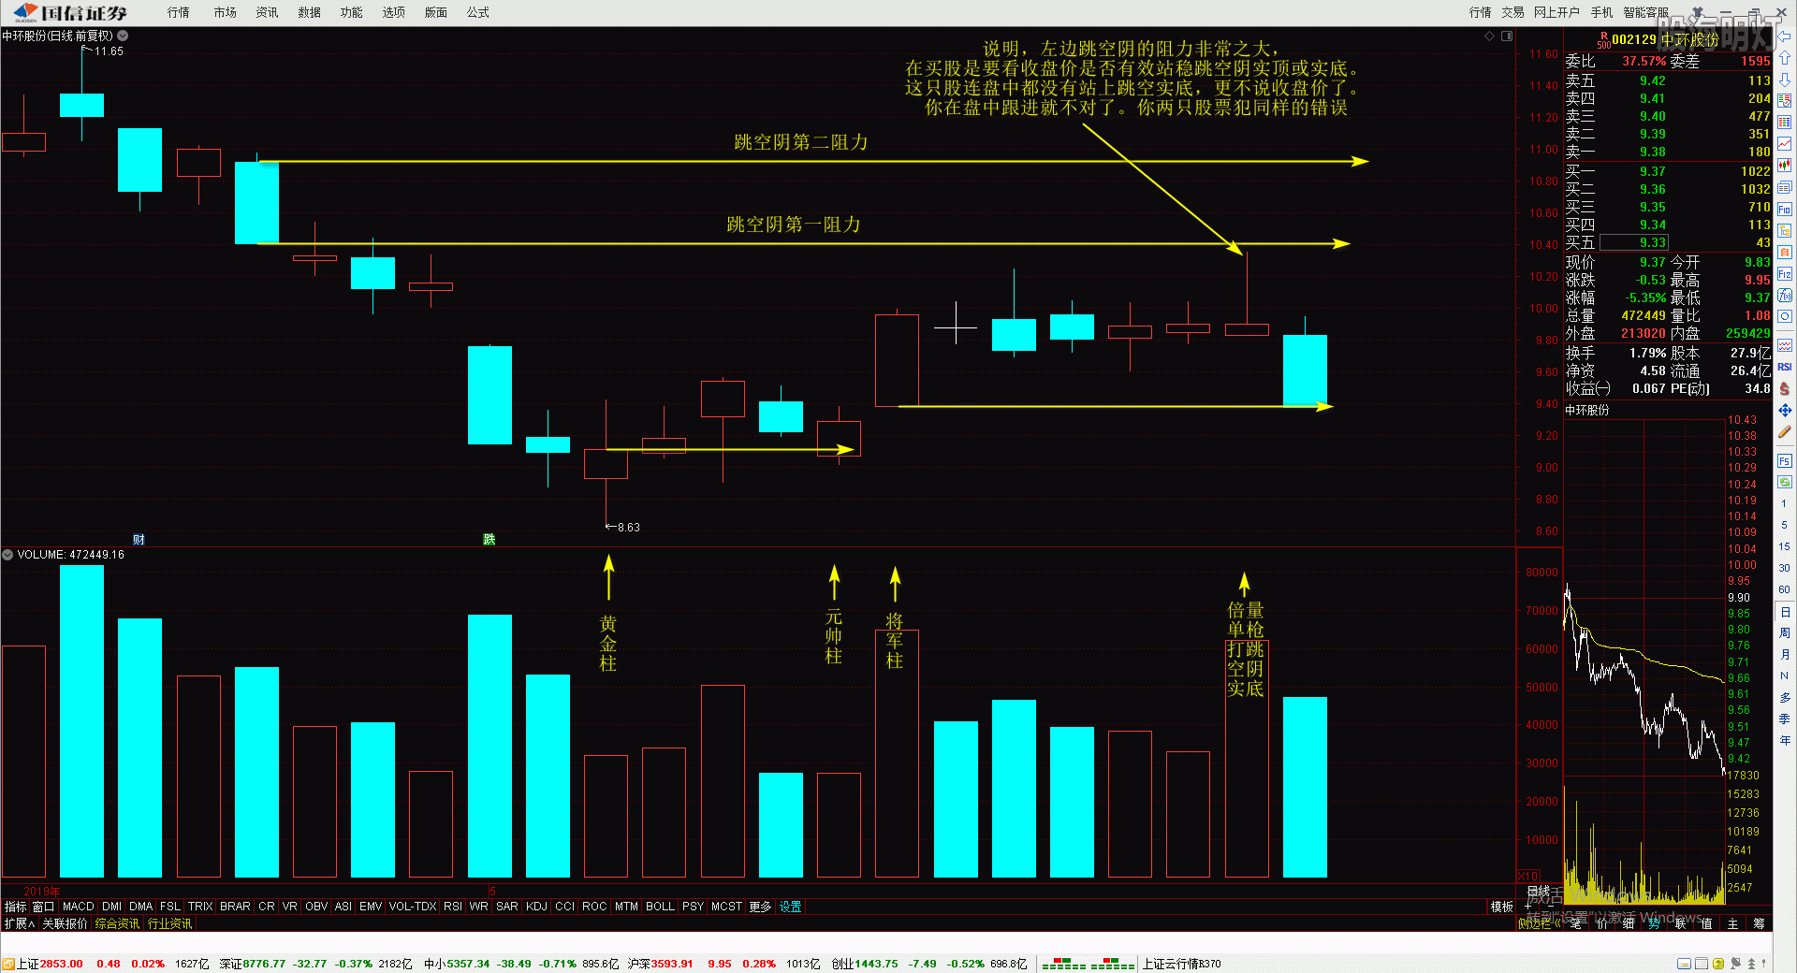Screen dimensions: 1797x973
Task: Click the 卖一 price 9.38 row
Action: pos(1668,152)
